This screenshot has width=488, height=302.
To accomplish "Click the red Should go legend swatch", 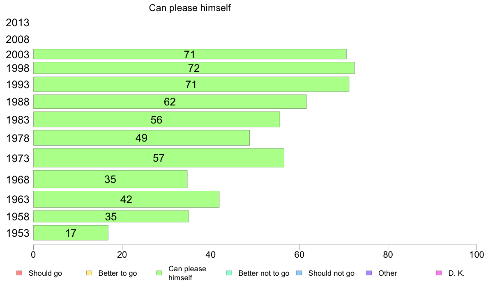I will point(19,273).
